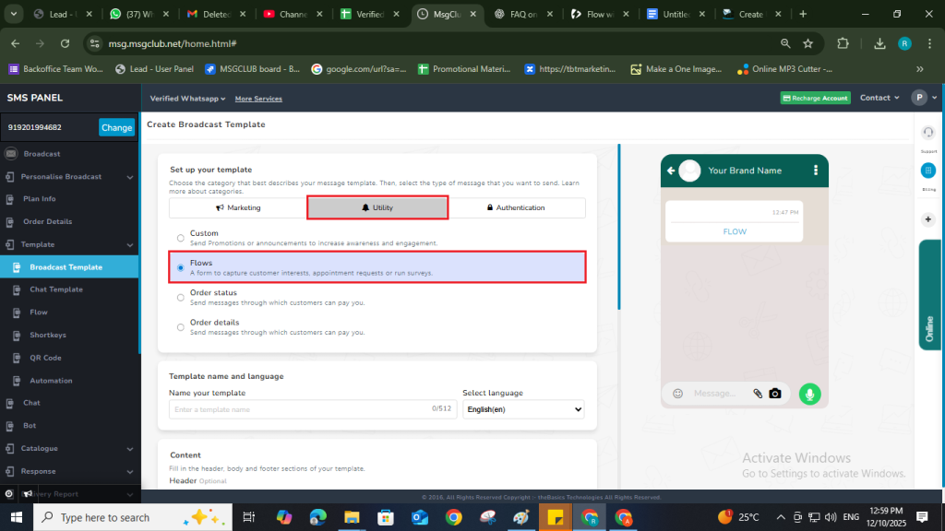Open the three-dot menu beside Your Brand Name

815,171
